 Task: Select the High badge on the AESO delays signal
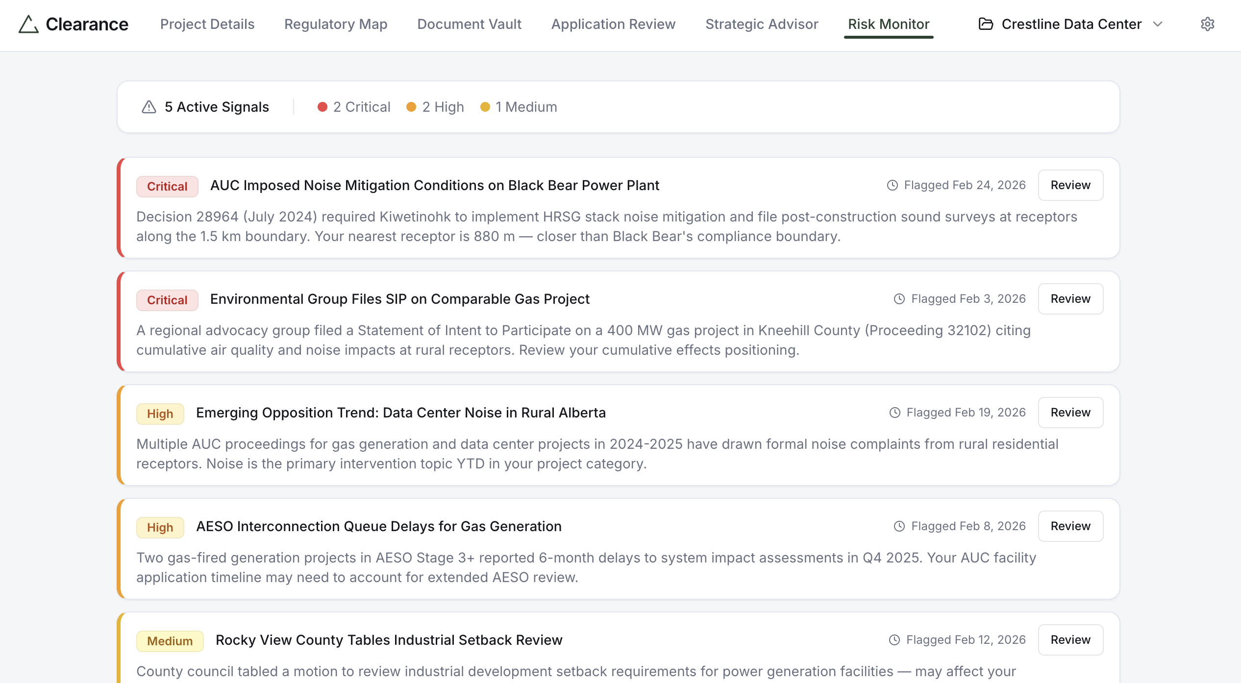160,527
